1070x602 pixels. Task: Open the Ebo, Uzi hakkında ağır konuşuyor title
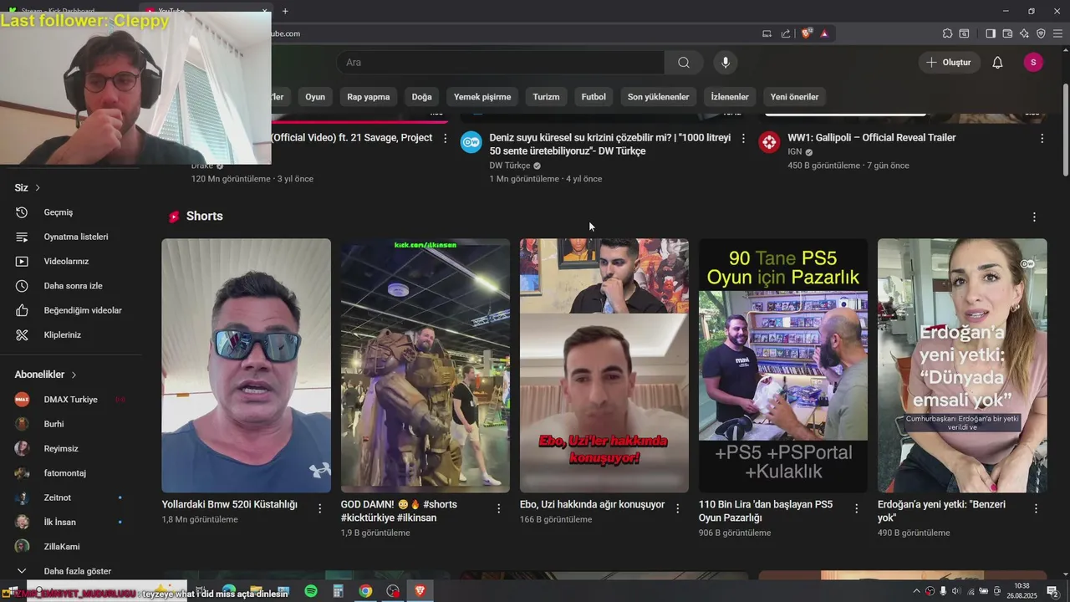(592, 505)
